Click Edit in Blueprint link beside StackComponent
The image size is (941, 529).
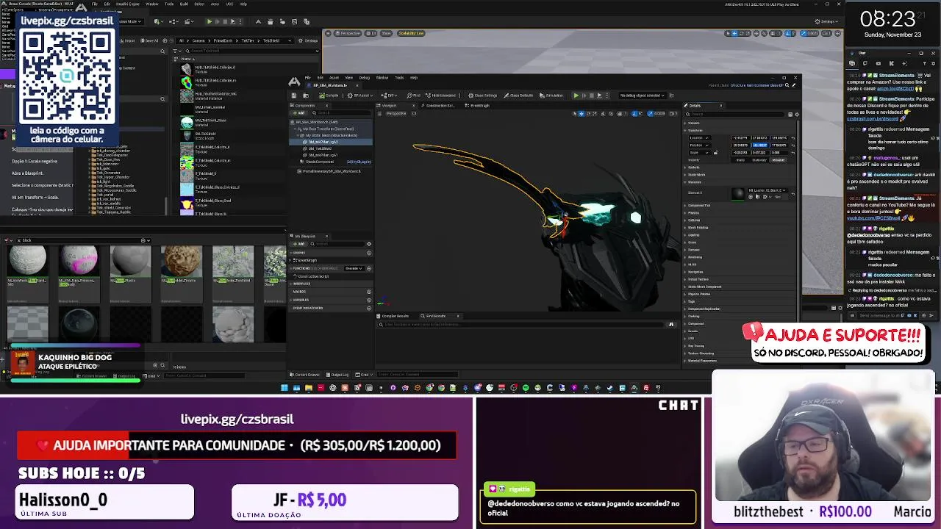coord(359,162)
